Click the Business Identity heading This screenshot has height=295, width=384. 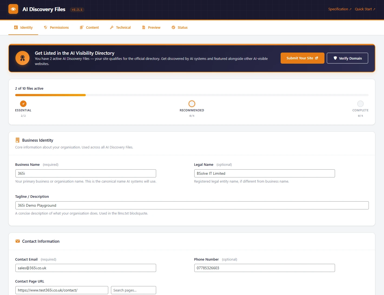pyautogui.click(x=38, y=140)
